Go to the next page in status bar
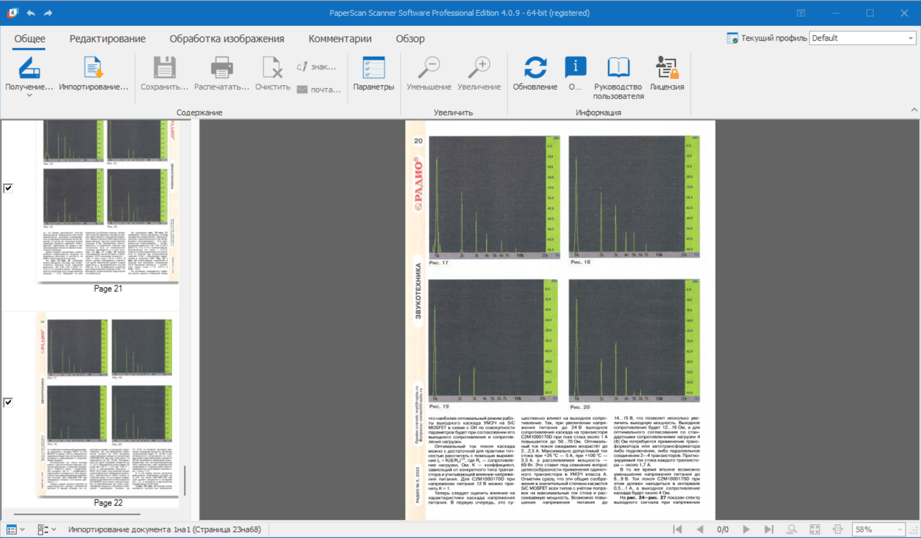921x538 pixels. 746,529
